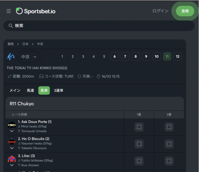The image size is (199, 172).
Task: Open the 中京 venue dropdown
Action: [29, 57]
